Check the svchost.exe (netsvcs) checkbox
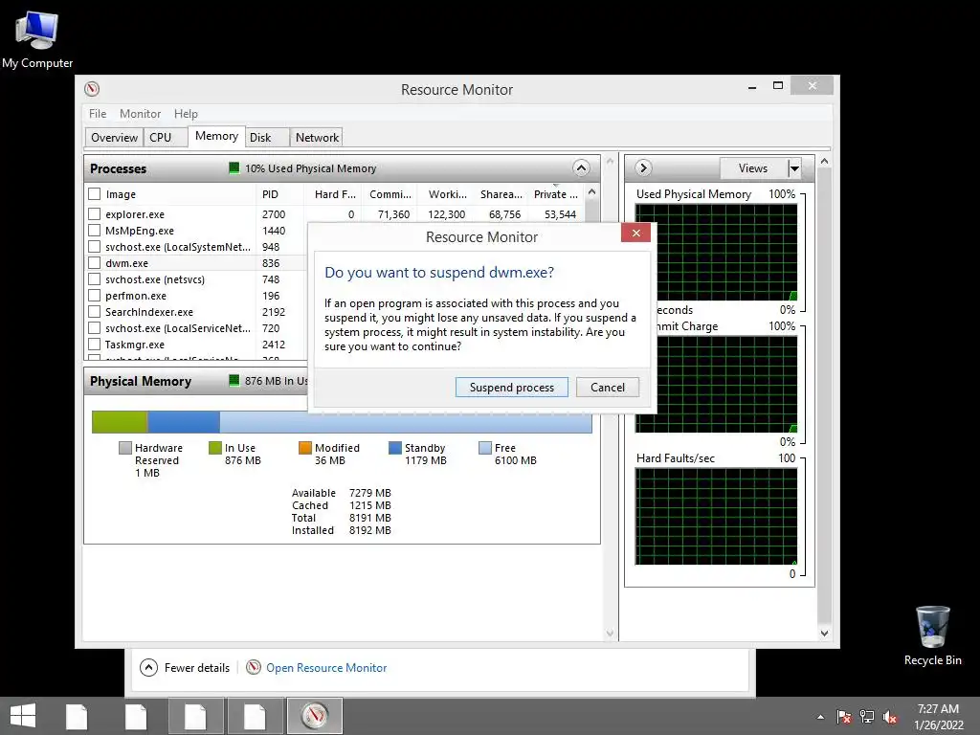980x735 pixels. tap(95, 279)
